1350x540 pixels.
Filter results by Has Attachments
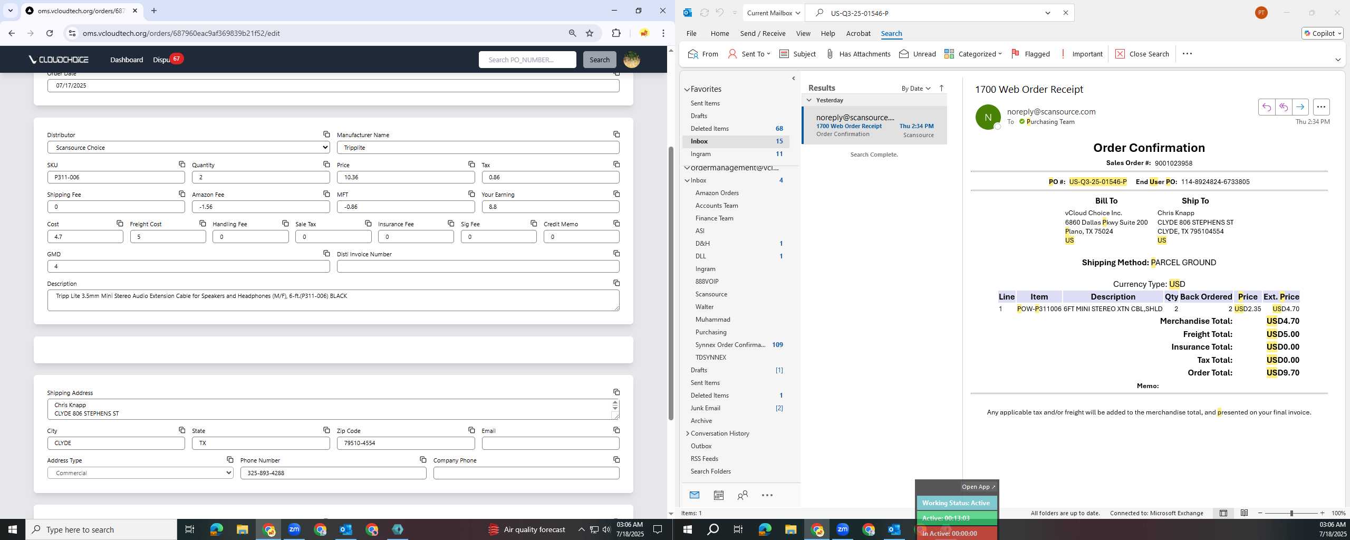pyautogui.click(x=858, y=54)
